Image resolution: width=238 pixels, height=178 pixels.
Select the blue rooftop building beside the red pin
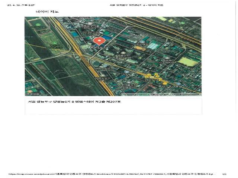pos(107,38)
